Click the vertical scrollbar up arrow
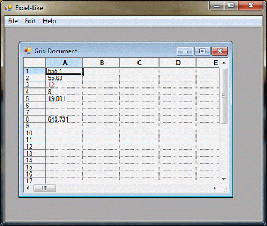The height and width of the screenshot is (226, 267). click(224, 63)
